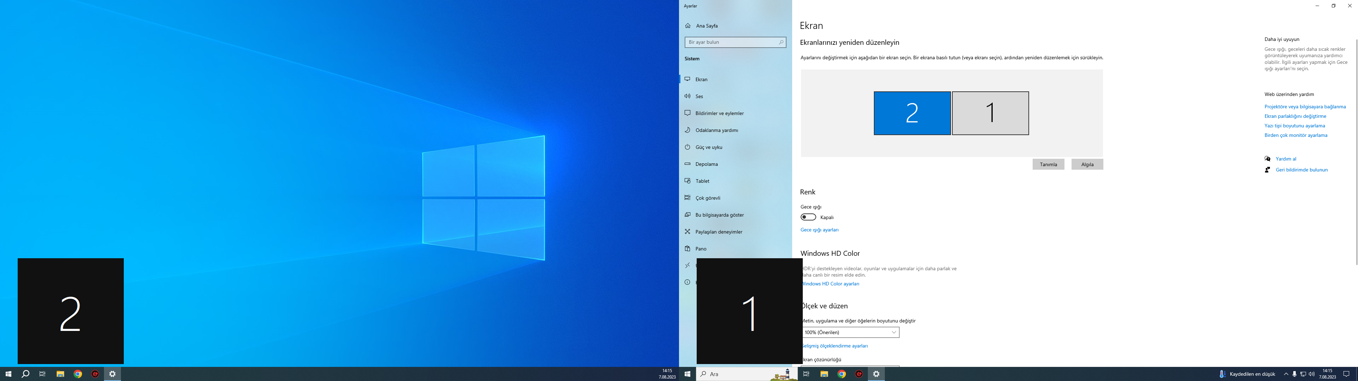
Task: Open Projektöre veya bilgisayara bağlanma help link
Action: click(1305, 107)
